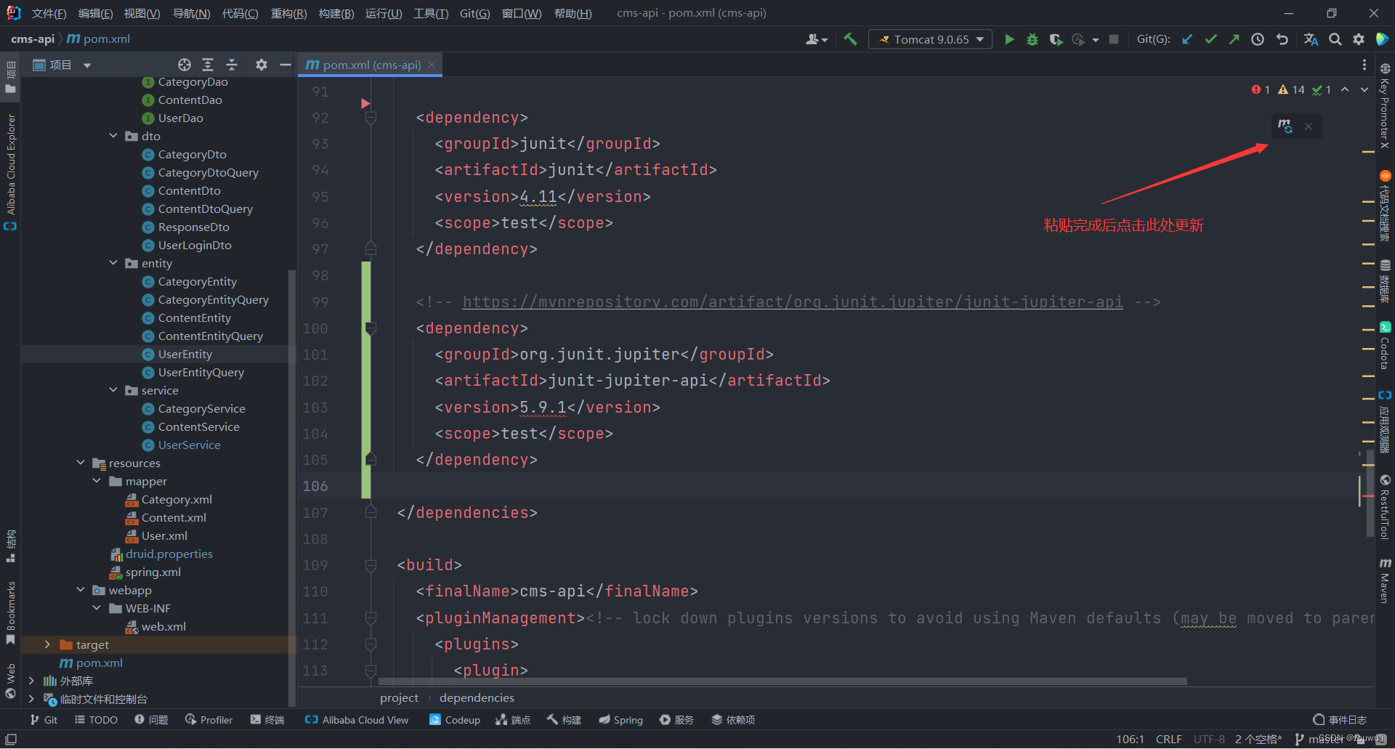The height and width of the screenshot is (749, 1395).
Task: Open Alibaba Cloud Explorer side panel
Action: (11, 172)
